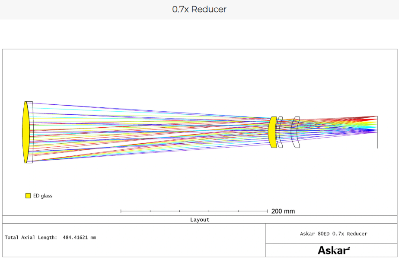Image resolution: width=399 pixels, height=258 pixels.
Task: Select the "0.7x Reducer" heading
Action: (x=199, y=9)
